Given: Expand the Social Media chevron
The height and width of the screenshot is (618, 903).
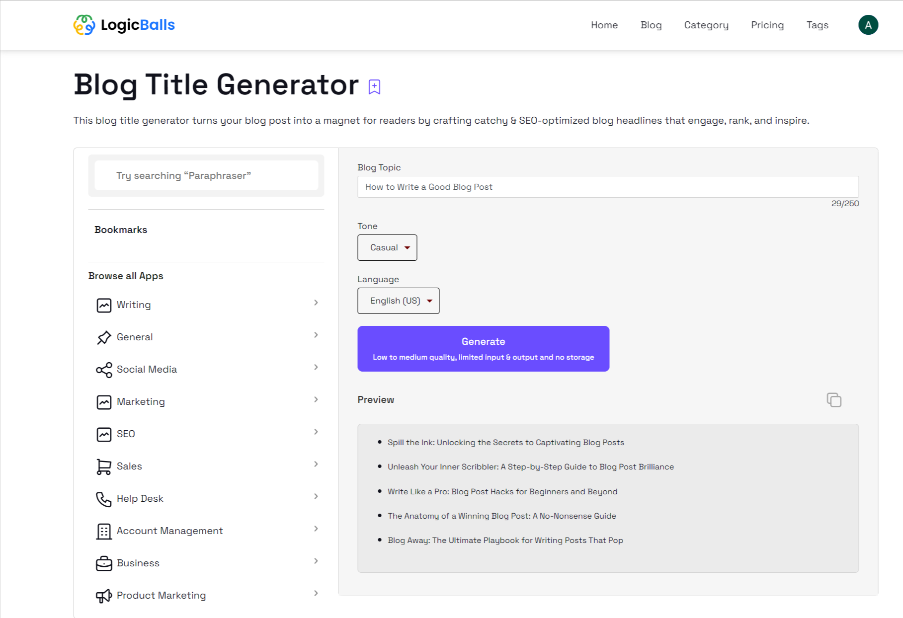Looking at the screenshot, I should tap(316, 367).
